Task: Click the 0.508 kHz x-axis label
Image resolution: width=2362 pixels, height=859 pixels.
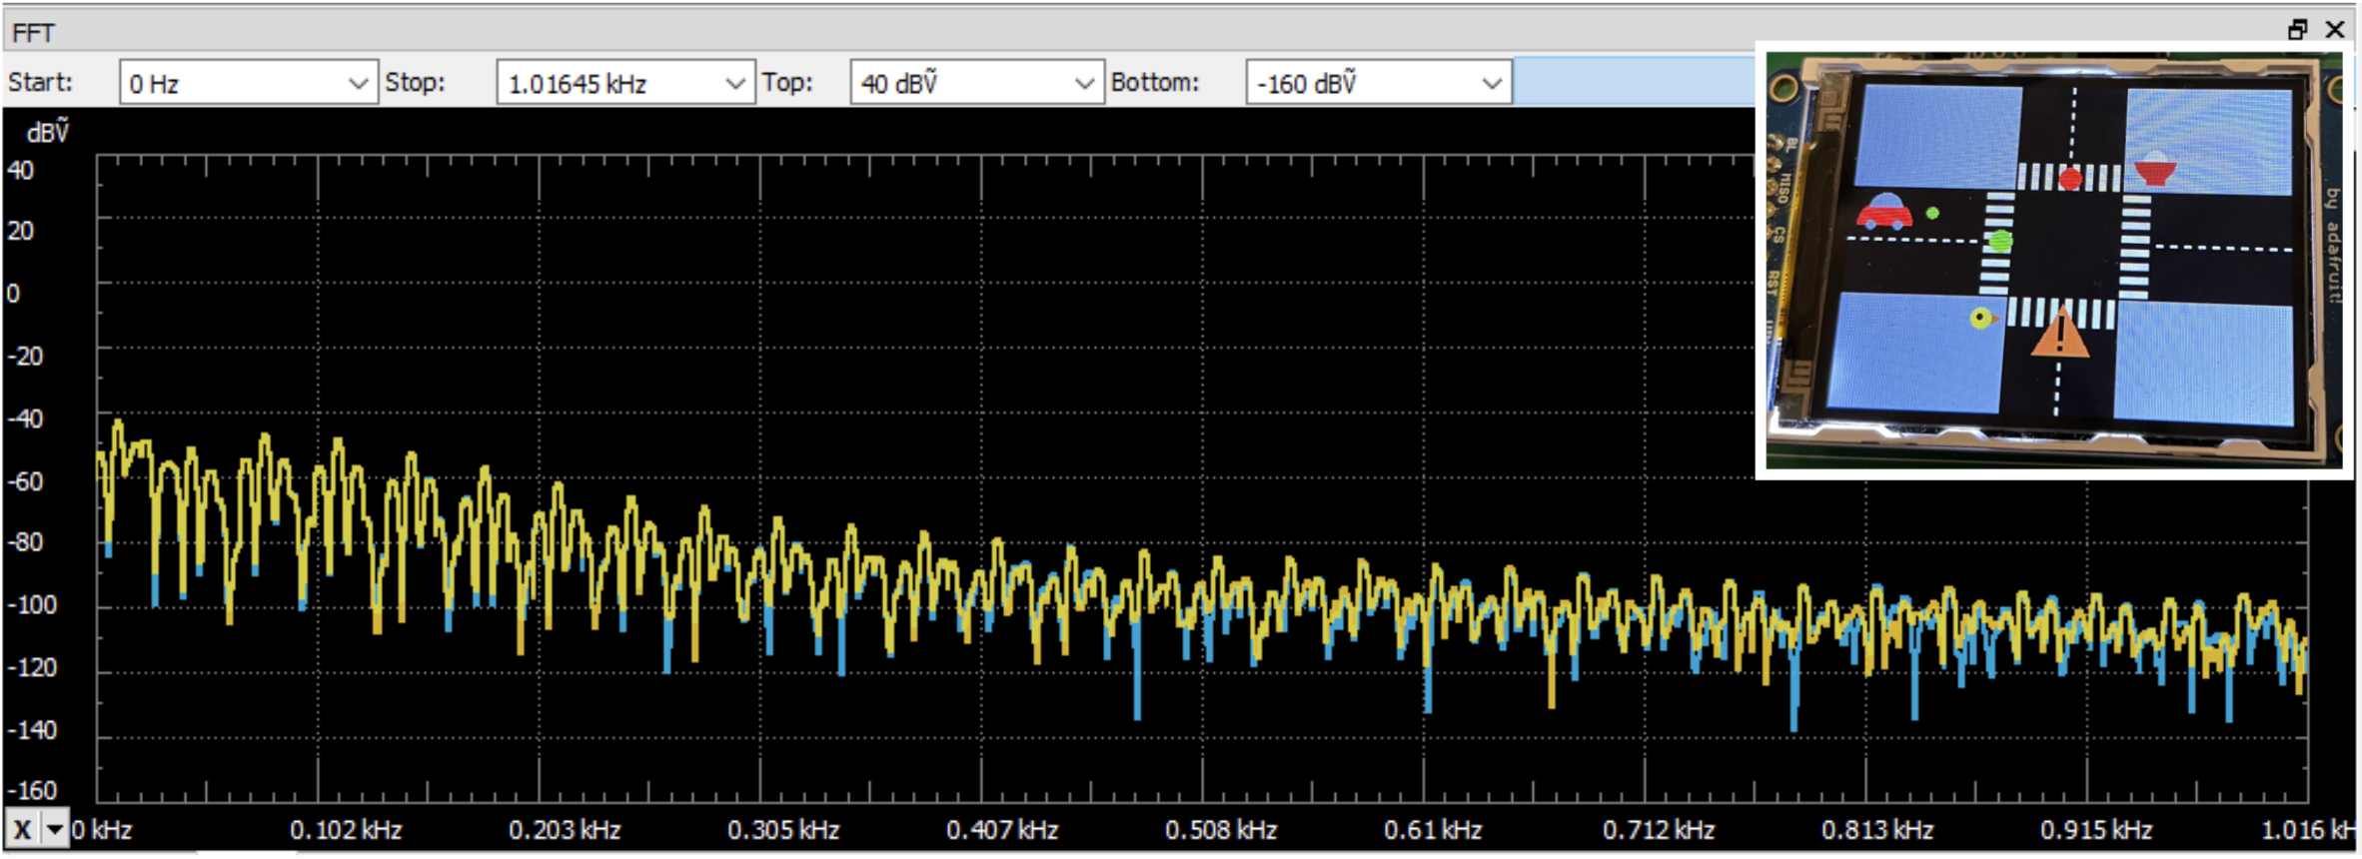Action: [1220, 830]
